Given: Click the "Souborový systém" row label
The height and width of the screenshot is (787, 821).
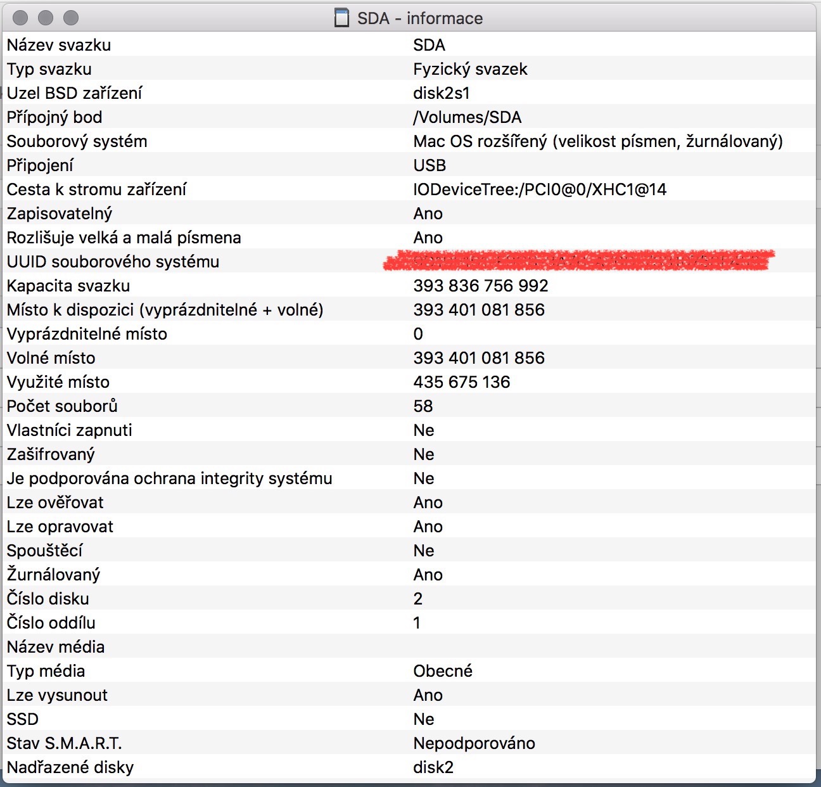Looking at the screenshot, I should point(77,141).
